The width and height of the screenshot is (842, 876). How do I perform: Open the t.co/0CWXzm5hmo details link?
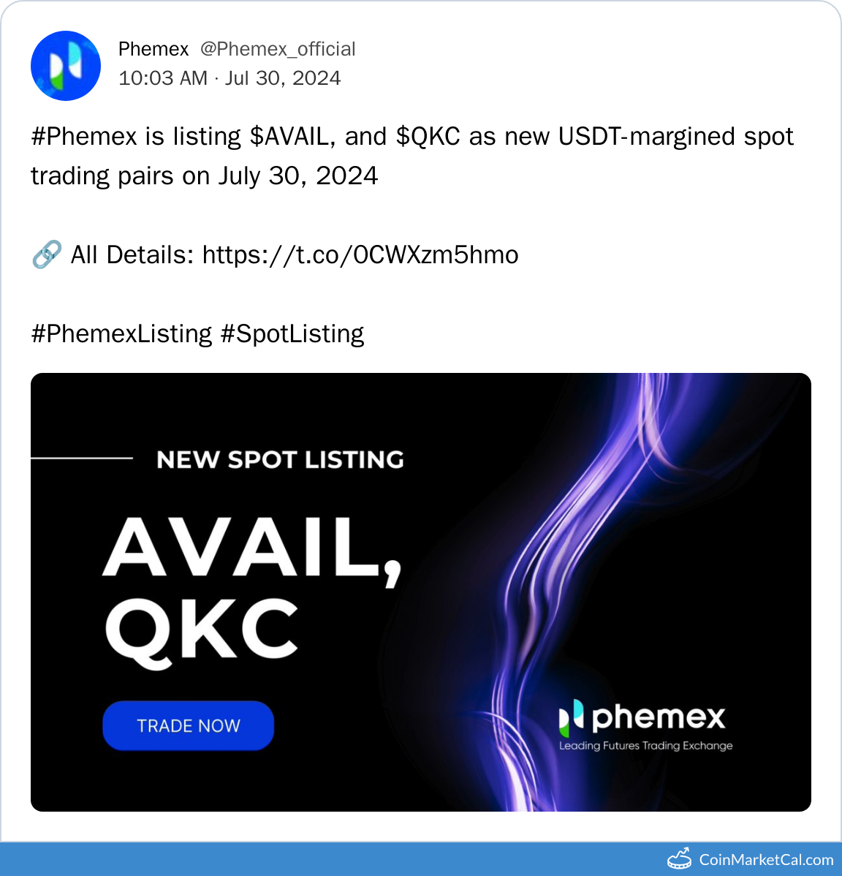coord(360,255)
